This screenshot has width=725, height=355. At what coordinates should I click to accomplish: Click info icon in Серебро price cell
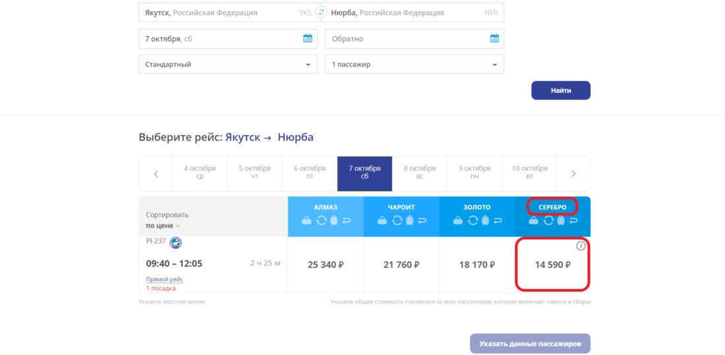[x=581, y=246]
